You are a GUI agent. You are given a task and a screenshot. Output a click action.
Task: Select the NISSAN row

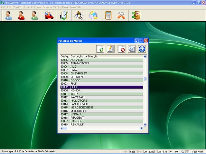(x=102, y=114)
